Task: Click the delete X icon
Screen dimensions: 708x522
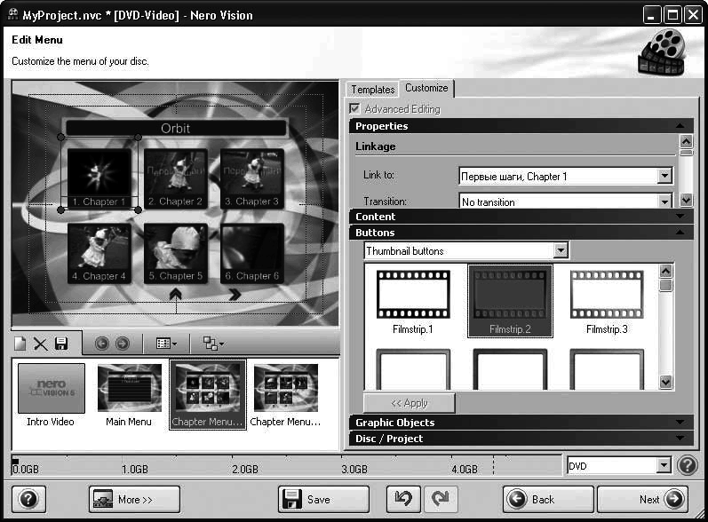Action: pos(40,344)
